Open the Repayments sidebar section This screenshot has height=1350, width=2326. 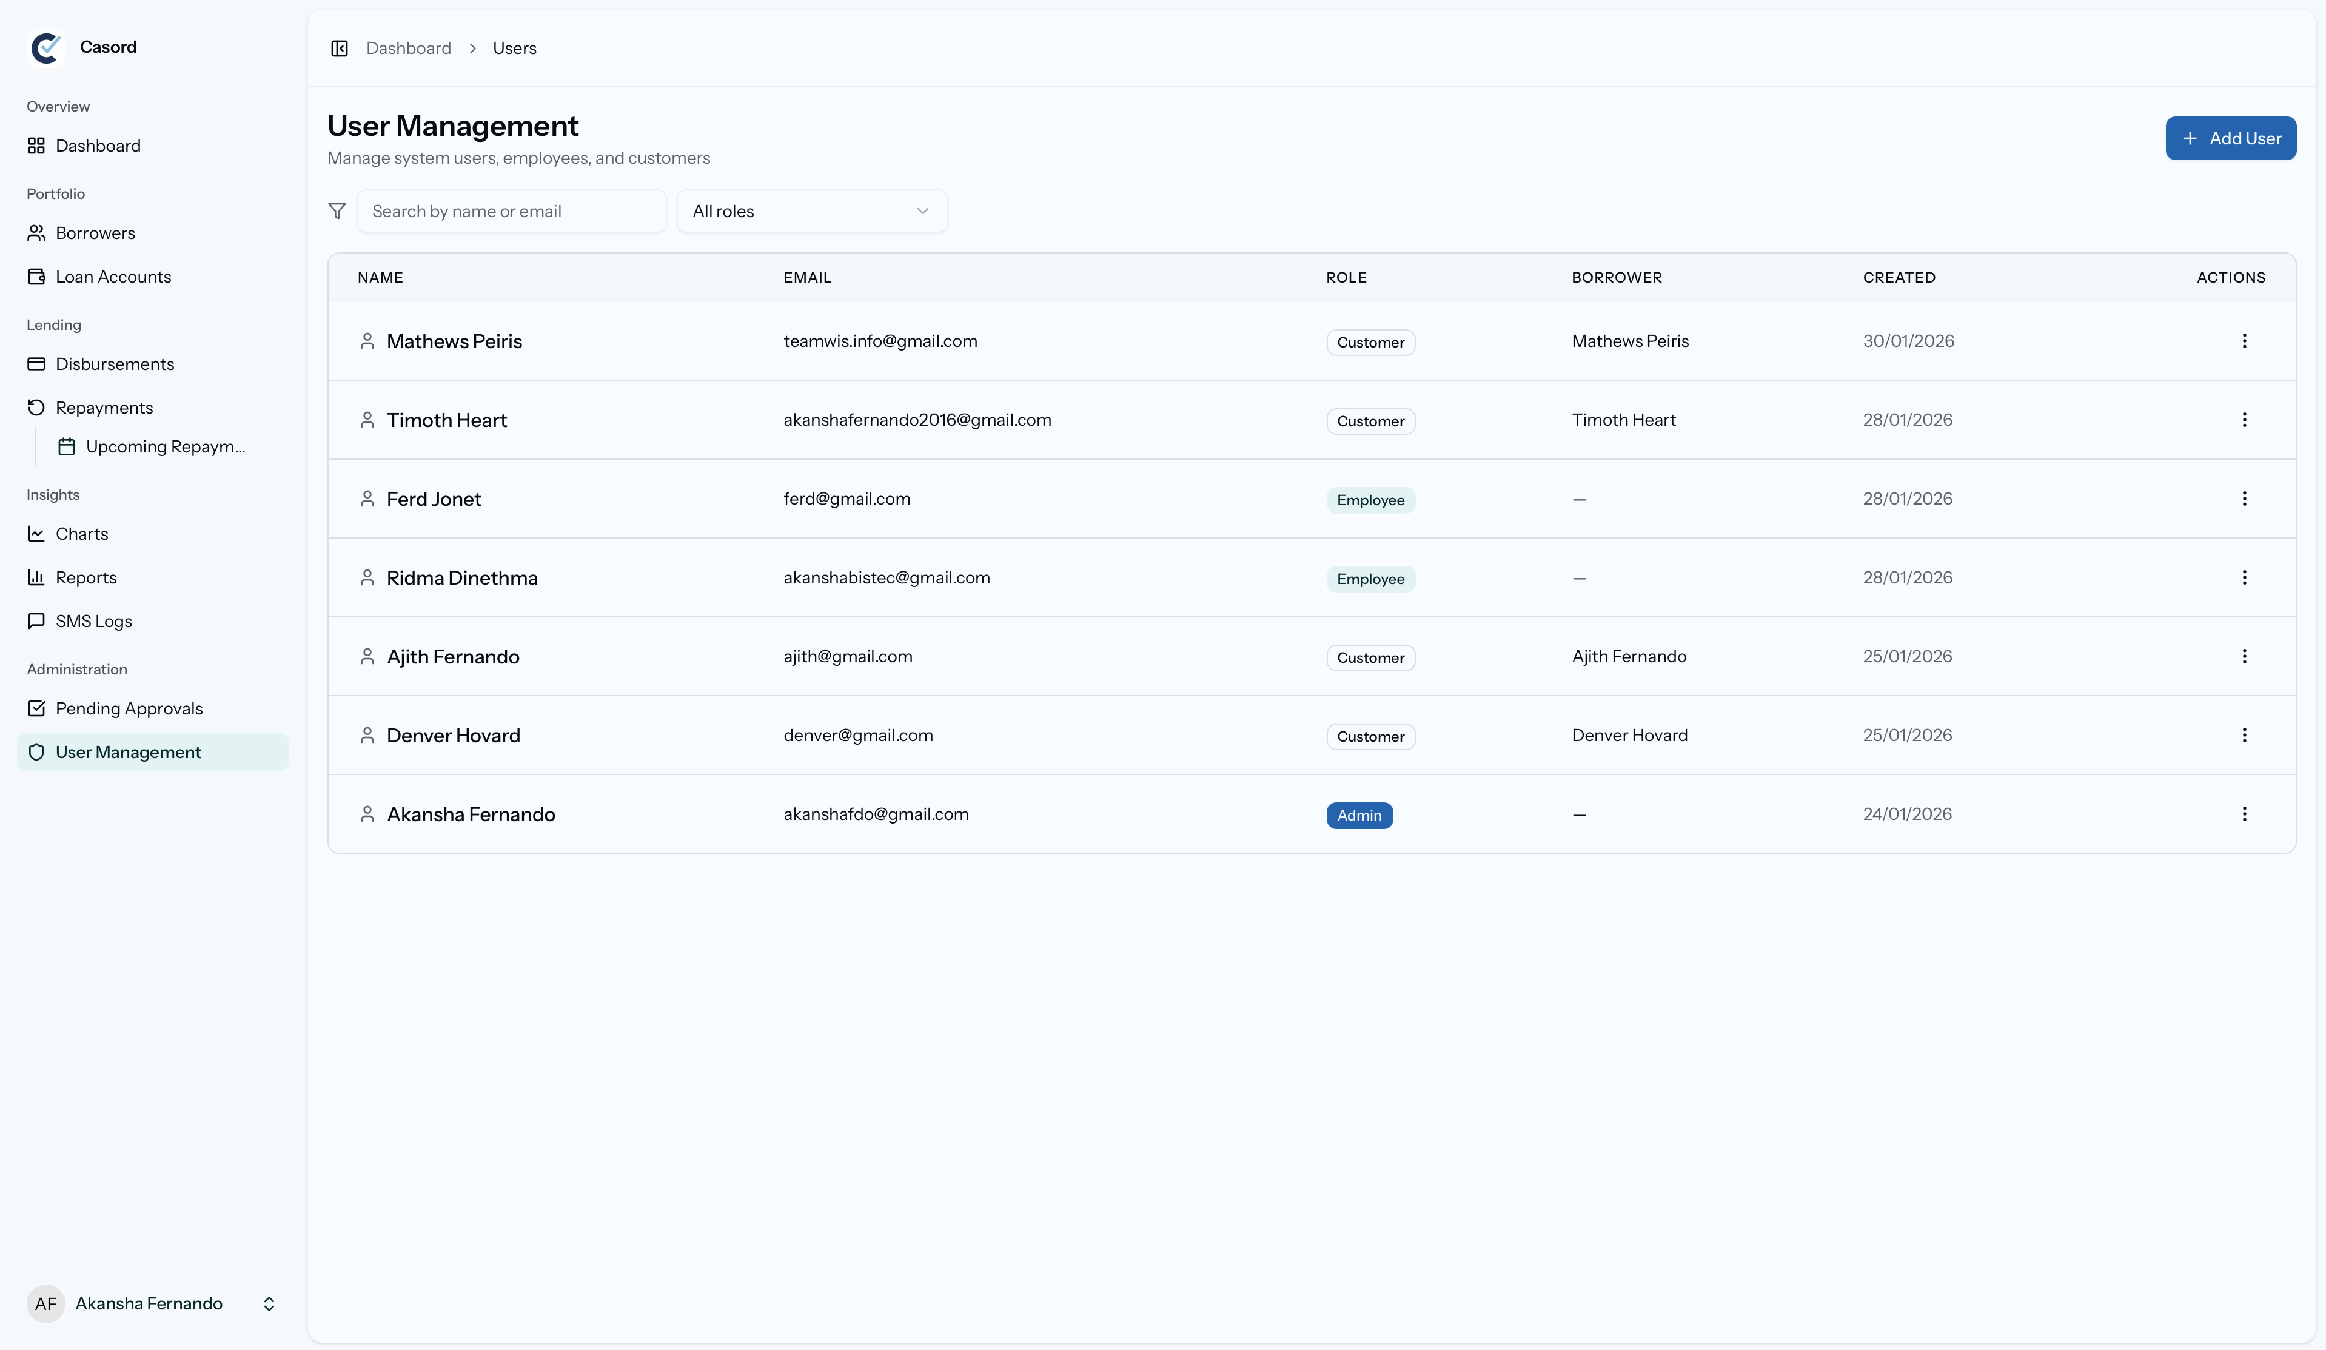click(104, 407)
